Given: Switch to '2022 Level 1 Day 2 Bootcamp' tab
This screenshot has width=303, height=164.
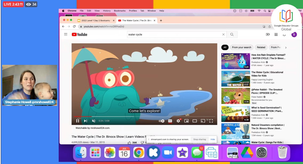Looking at the screenshot, I should [96, 20].
